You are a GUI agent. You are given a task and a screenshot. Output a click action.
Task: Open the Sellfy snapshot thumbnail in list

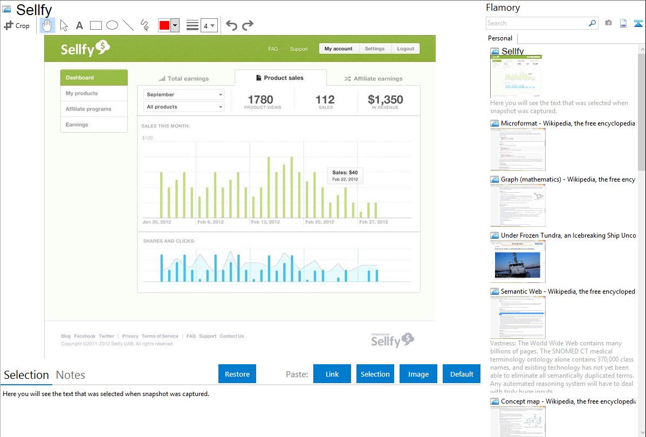coord(516,77)
